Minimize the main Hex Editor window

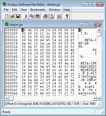tap(85, 5)
